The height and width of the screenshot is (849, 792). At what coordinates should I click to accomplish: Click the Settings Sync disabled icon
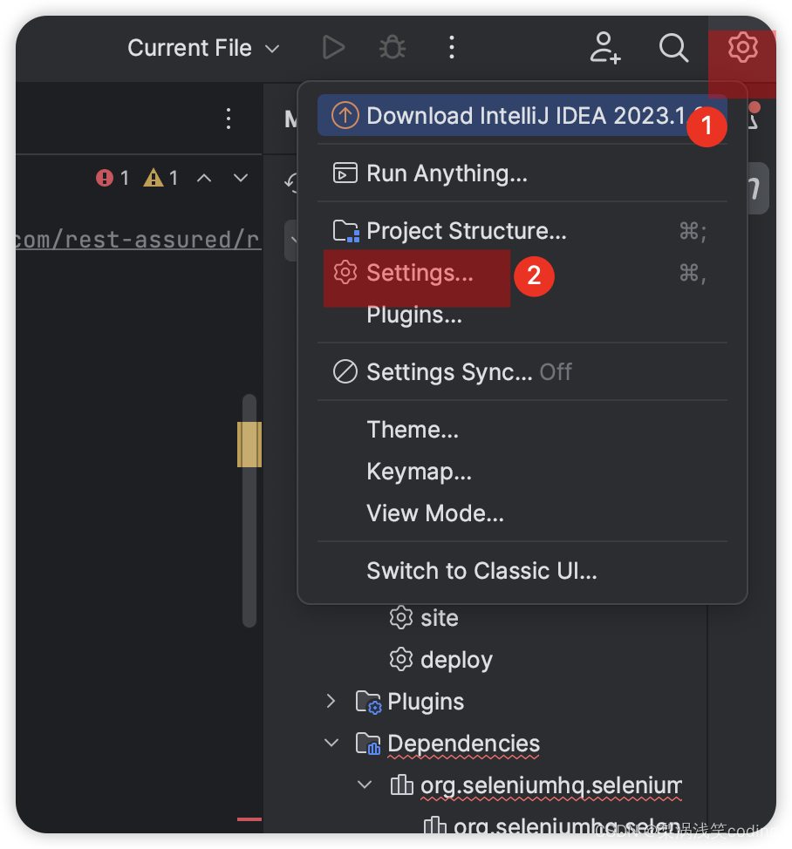coord(345,372)
